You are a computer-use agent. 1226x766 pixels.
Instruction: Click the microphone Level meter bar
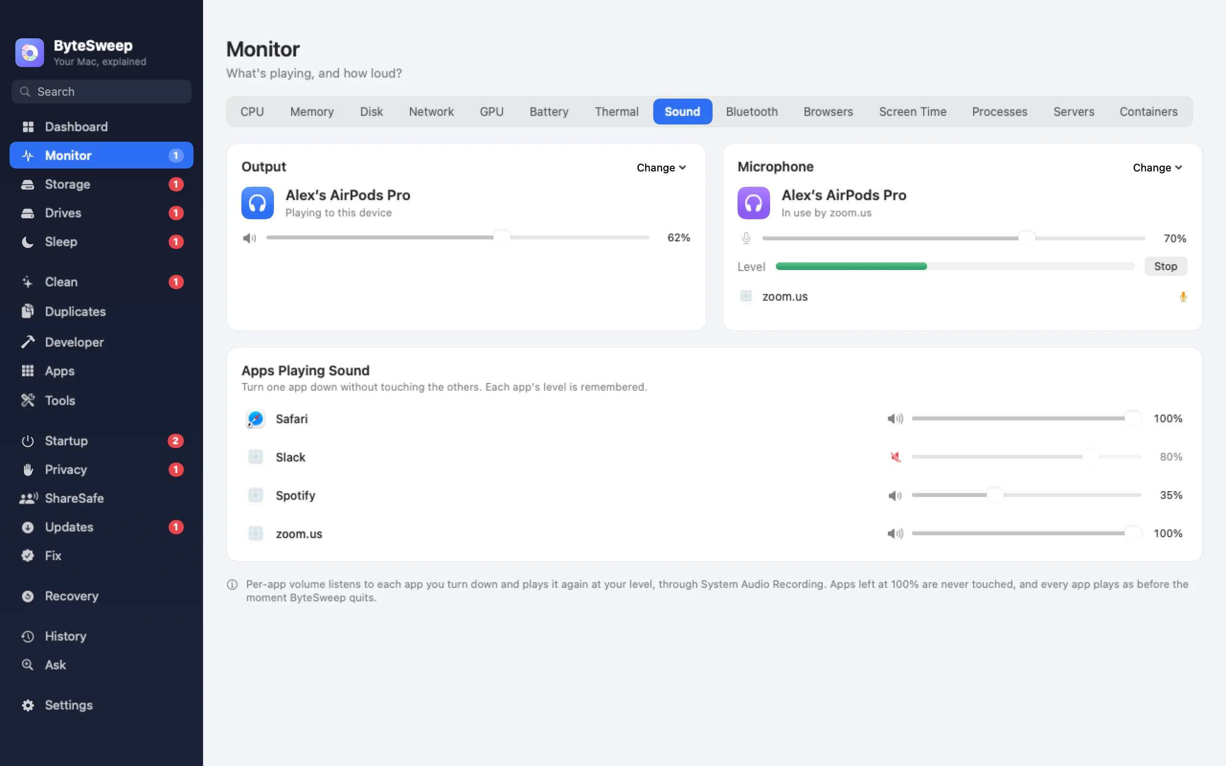click(954, 267)
